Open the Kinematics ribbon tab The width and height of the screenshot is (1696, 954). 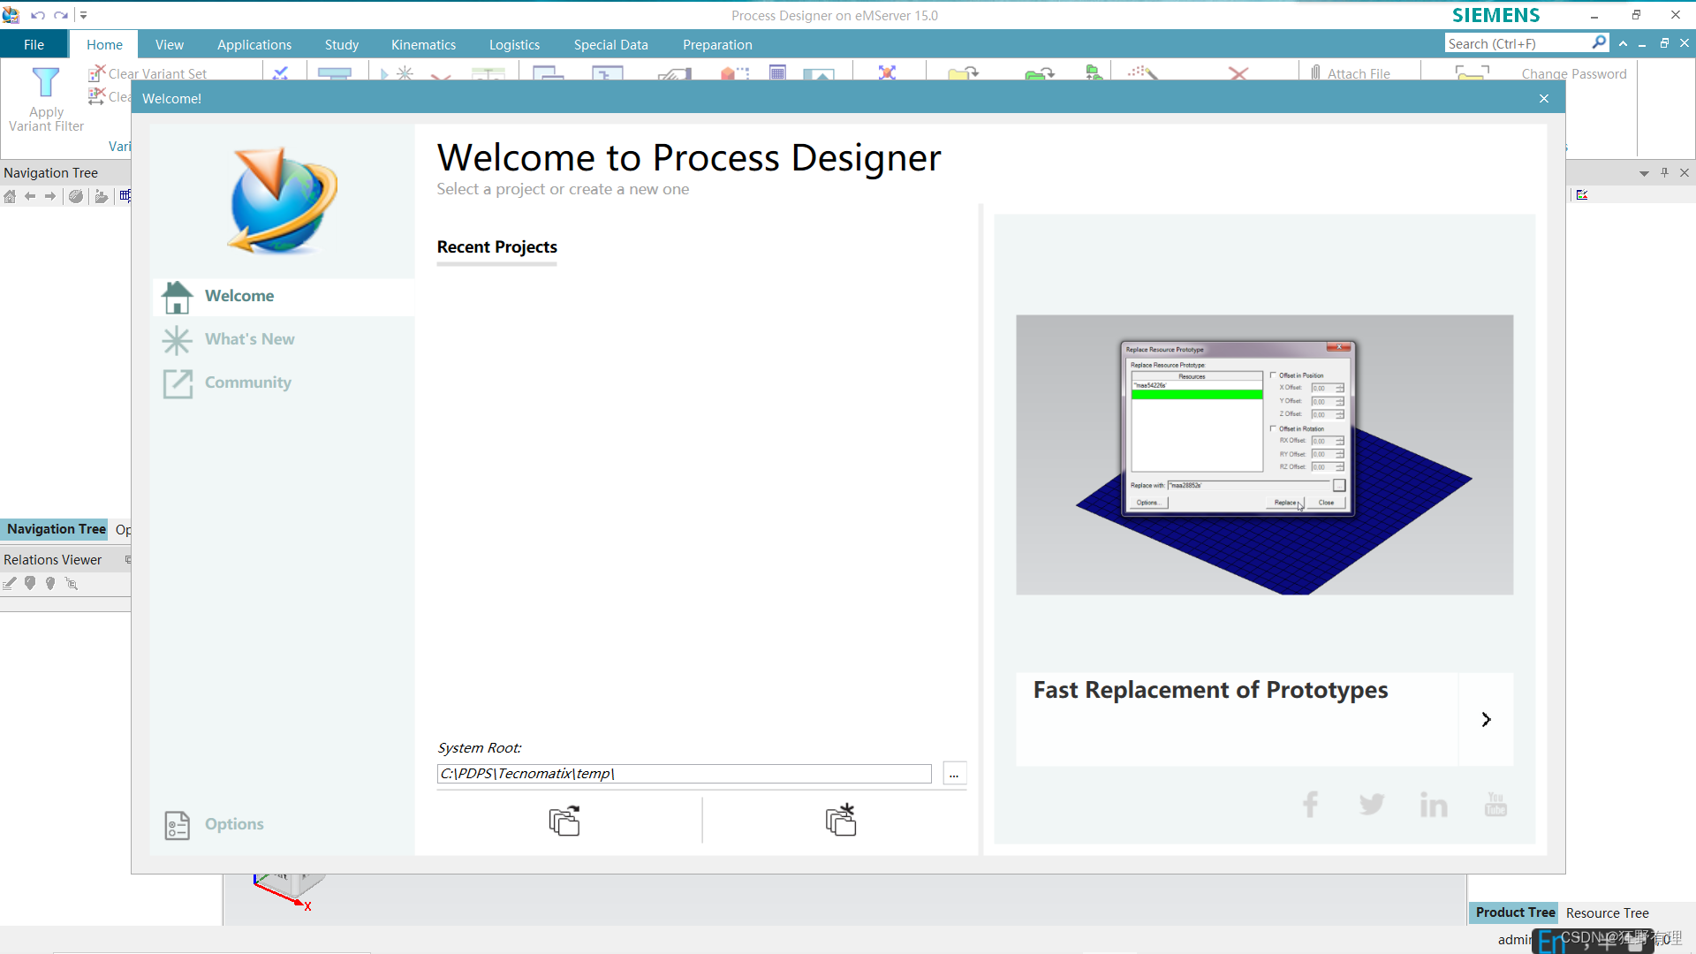423,45
